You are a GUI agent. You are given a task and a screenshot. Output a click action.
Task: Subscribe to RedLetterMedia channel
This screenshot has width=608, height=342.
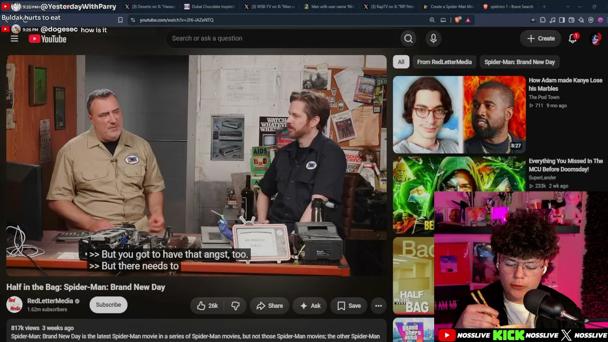108,305
